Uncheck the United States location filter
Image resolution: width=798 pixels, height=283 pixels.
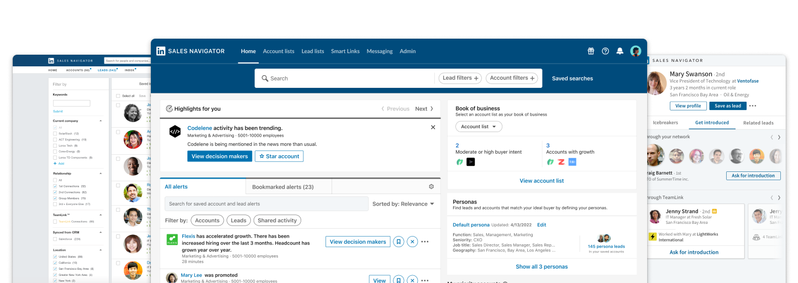pos(55,256)
